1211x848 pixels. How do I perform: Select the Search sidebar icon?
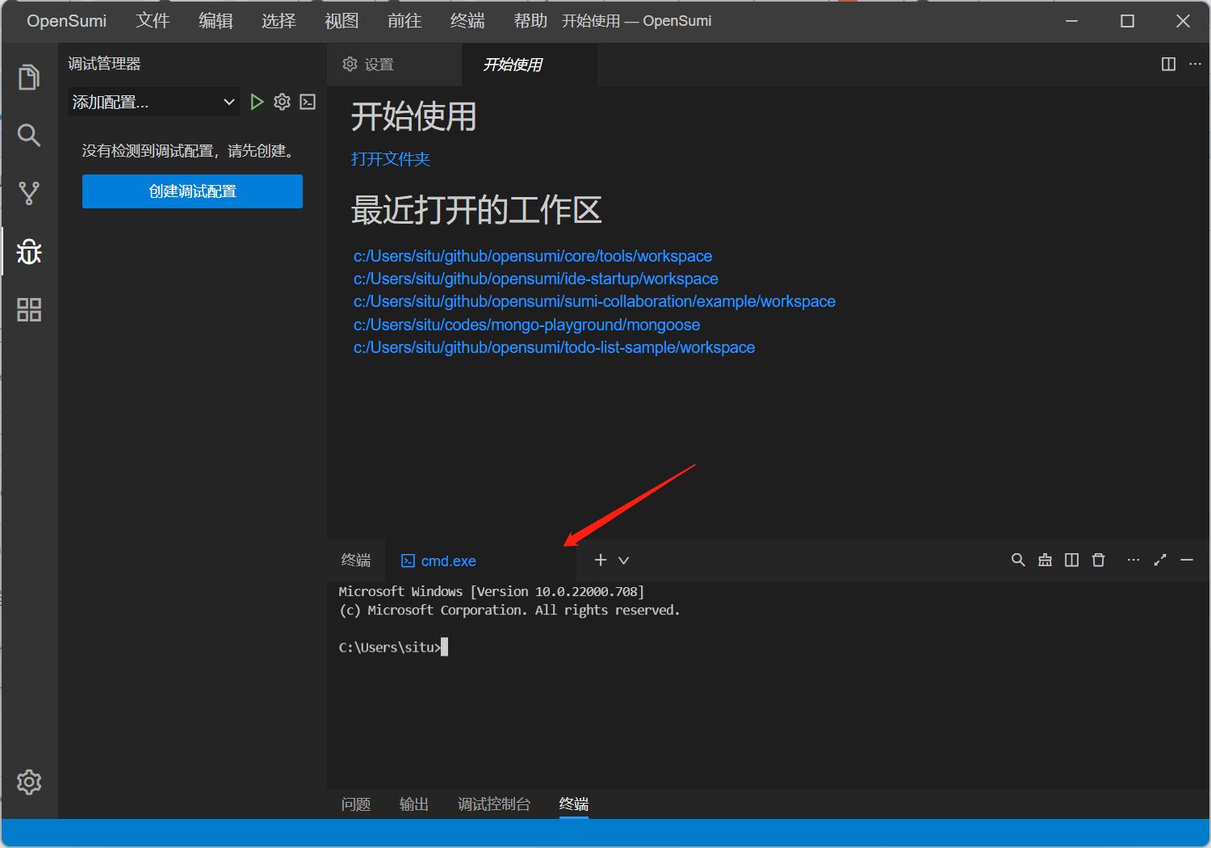29,136
